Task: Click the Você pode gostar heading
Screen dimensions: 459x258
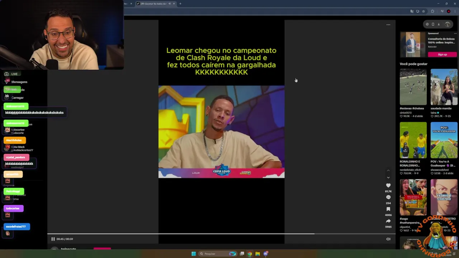Action: (413, 64)
